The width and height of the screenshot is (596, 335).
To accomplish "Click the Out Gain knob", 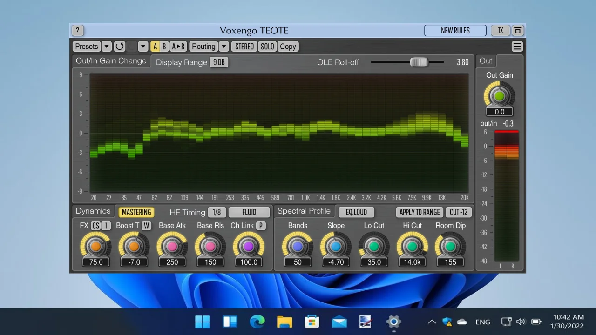I will click(x=500, y=96).
